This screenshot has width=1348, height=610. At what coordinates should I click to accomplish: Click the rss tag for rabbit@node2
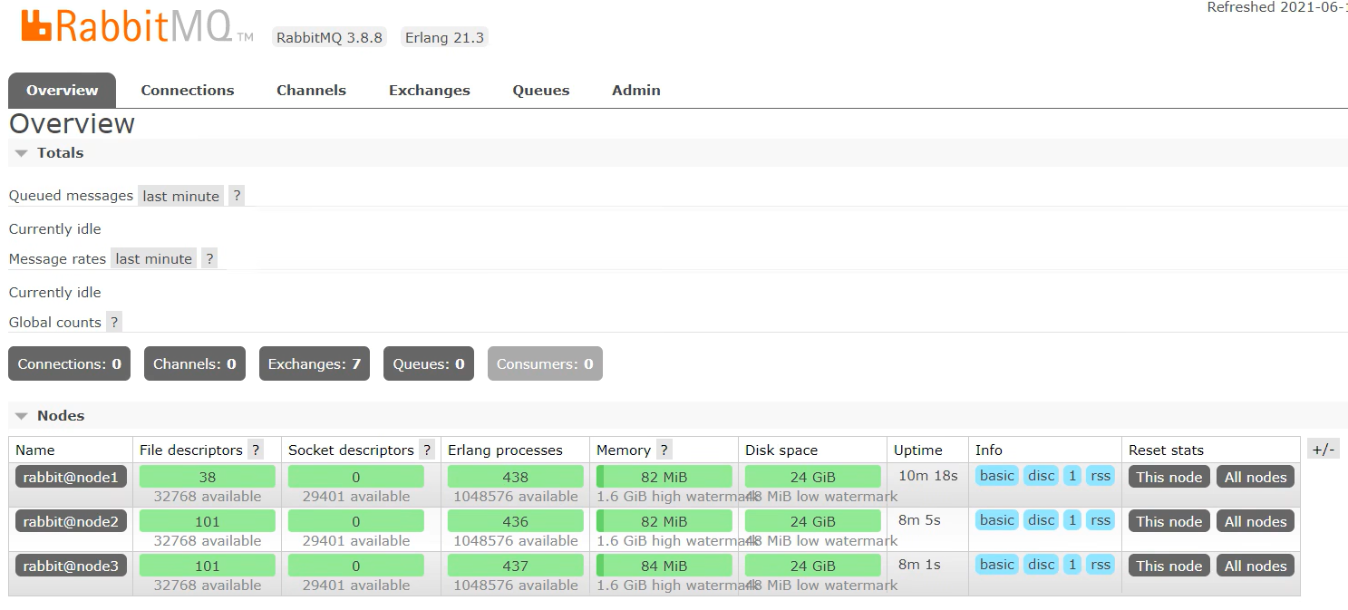[1101, 519]
